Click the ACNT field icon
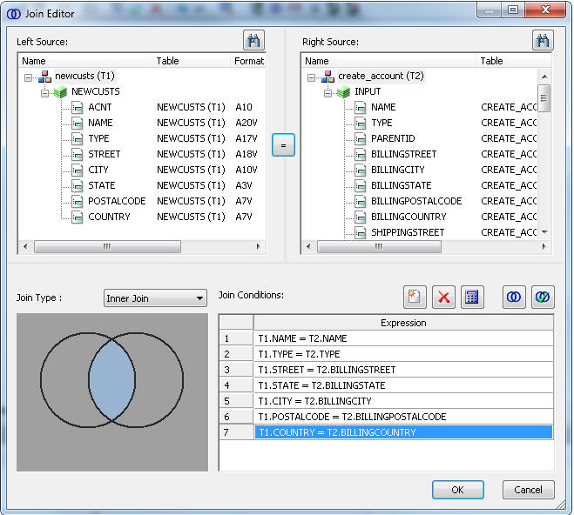 [x=77, y=108]
